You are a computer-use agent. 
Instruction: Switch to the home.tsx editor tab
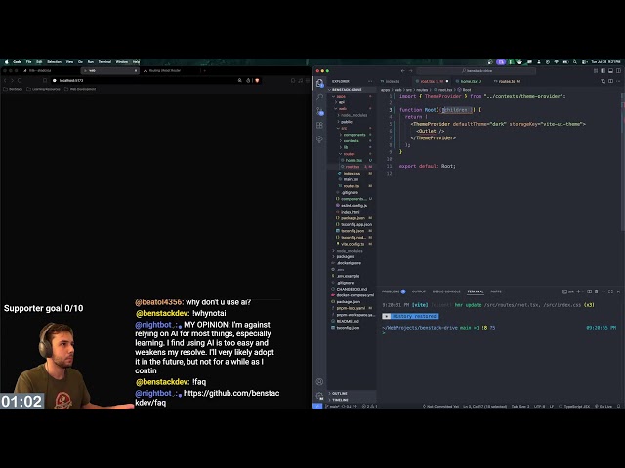(x=469, y=81)
